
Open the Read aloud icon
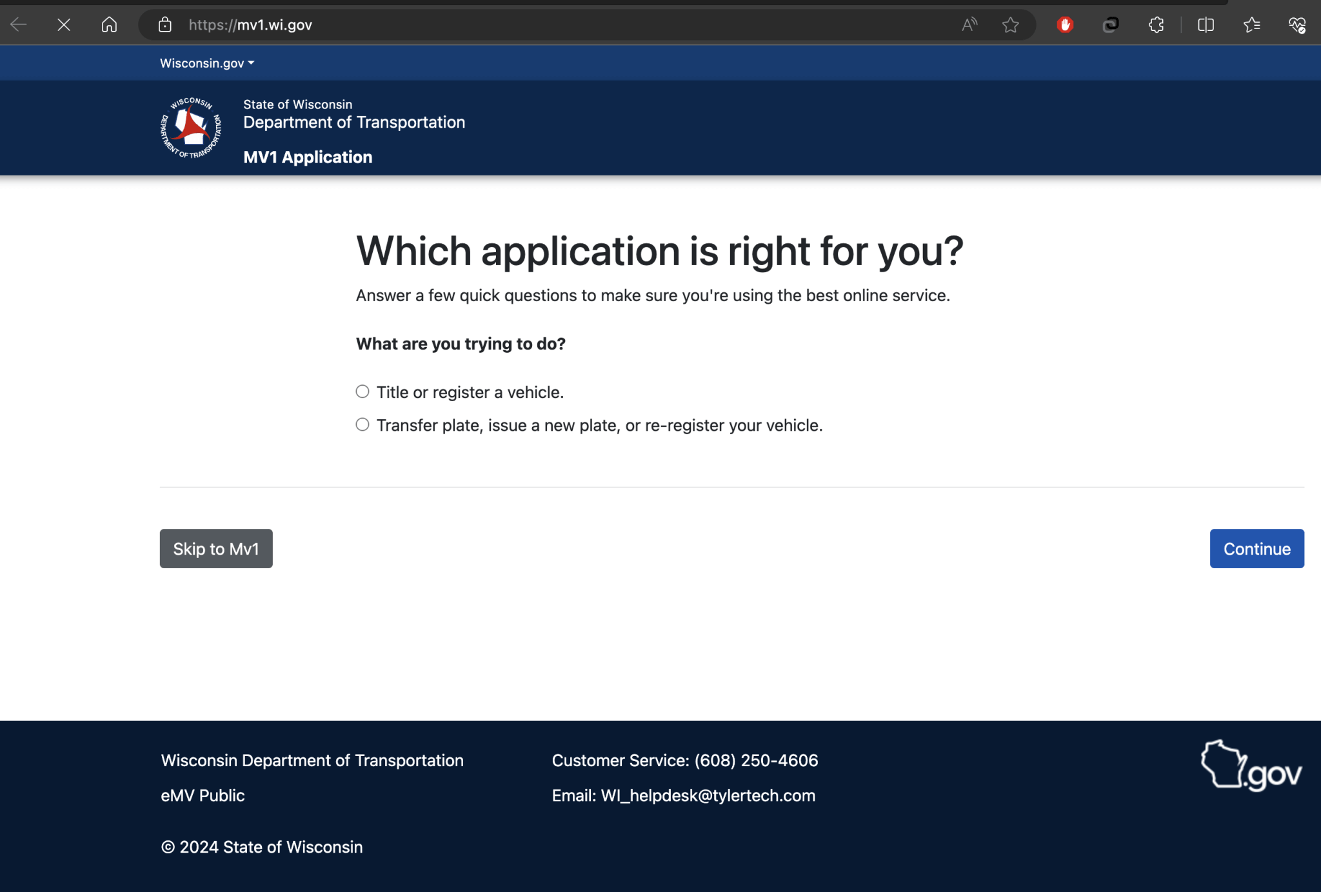[x=969, y=25]
